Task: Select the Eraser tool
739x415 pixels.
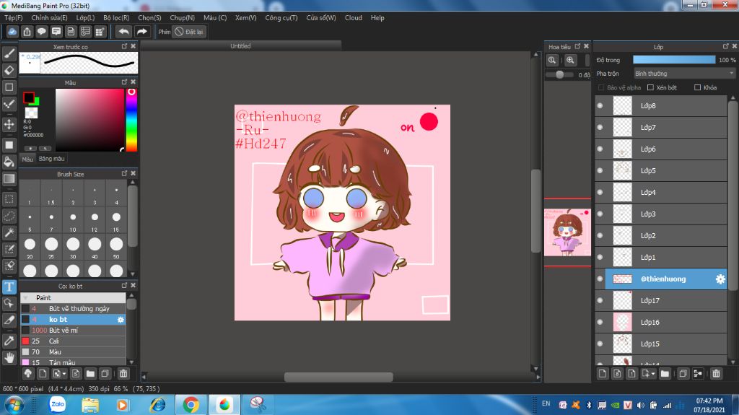Action: click(x=9, y=70)
